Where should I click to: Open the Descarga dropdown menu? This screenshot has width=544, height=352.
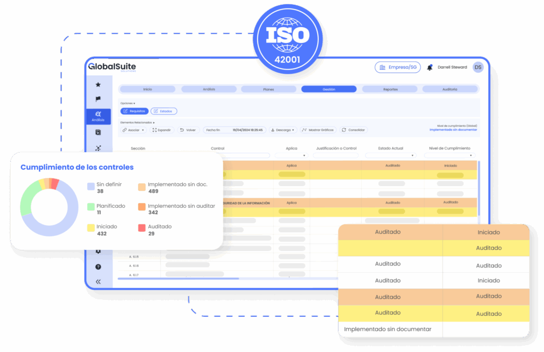pos(283,130)
